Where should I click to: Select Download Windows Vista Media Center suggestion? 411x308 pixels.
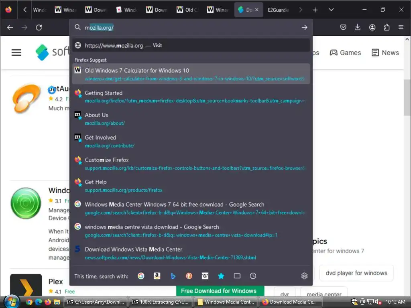tap(191, 253)
